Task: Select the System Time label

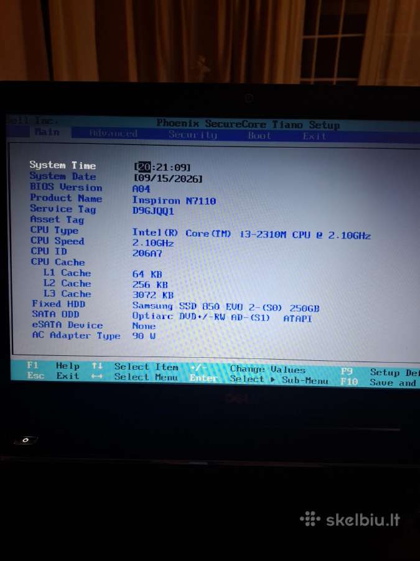Action: click(x=62, y=165)
